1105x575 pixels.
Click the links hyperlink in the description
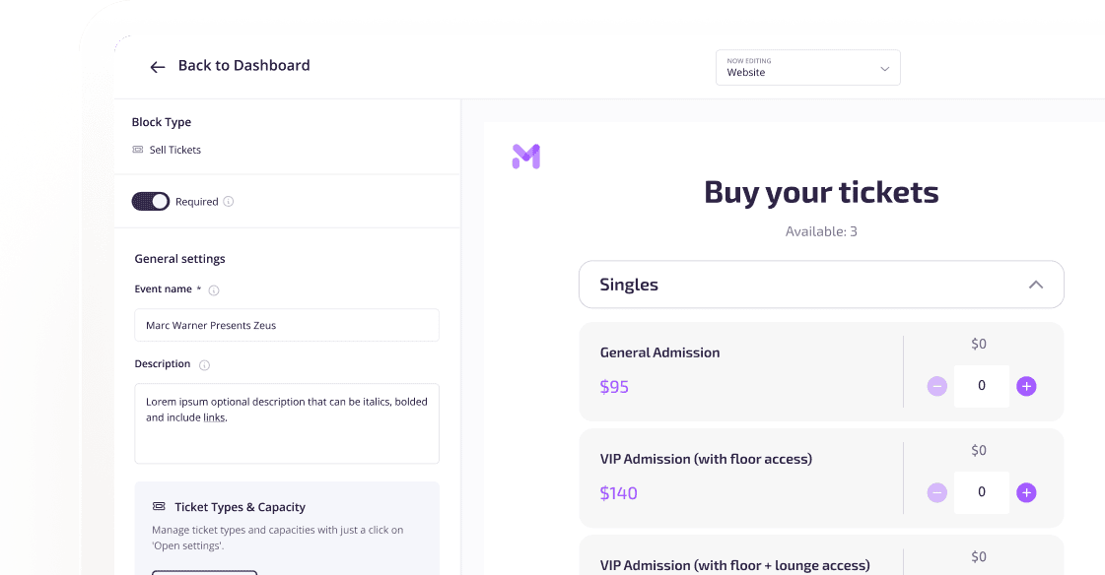214,416
